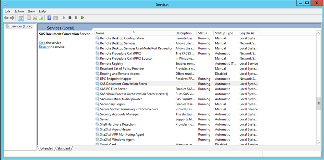This screenshot has height=160, width=324.
Task: Open the Action menu
Action: tap(19, 11)
